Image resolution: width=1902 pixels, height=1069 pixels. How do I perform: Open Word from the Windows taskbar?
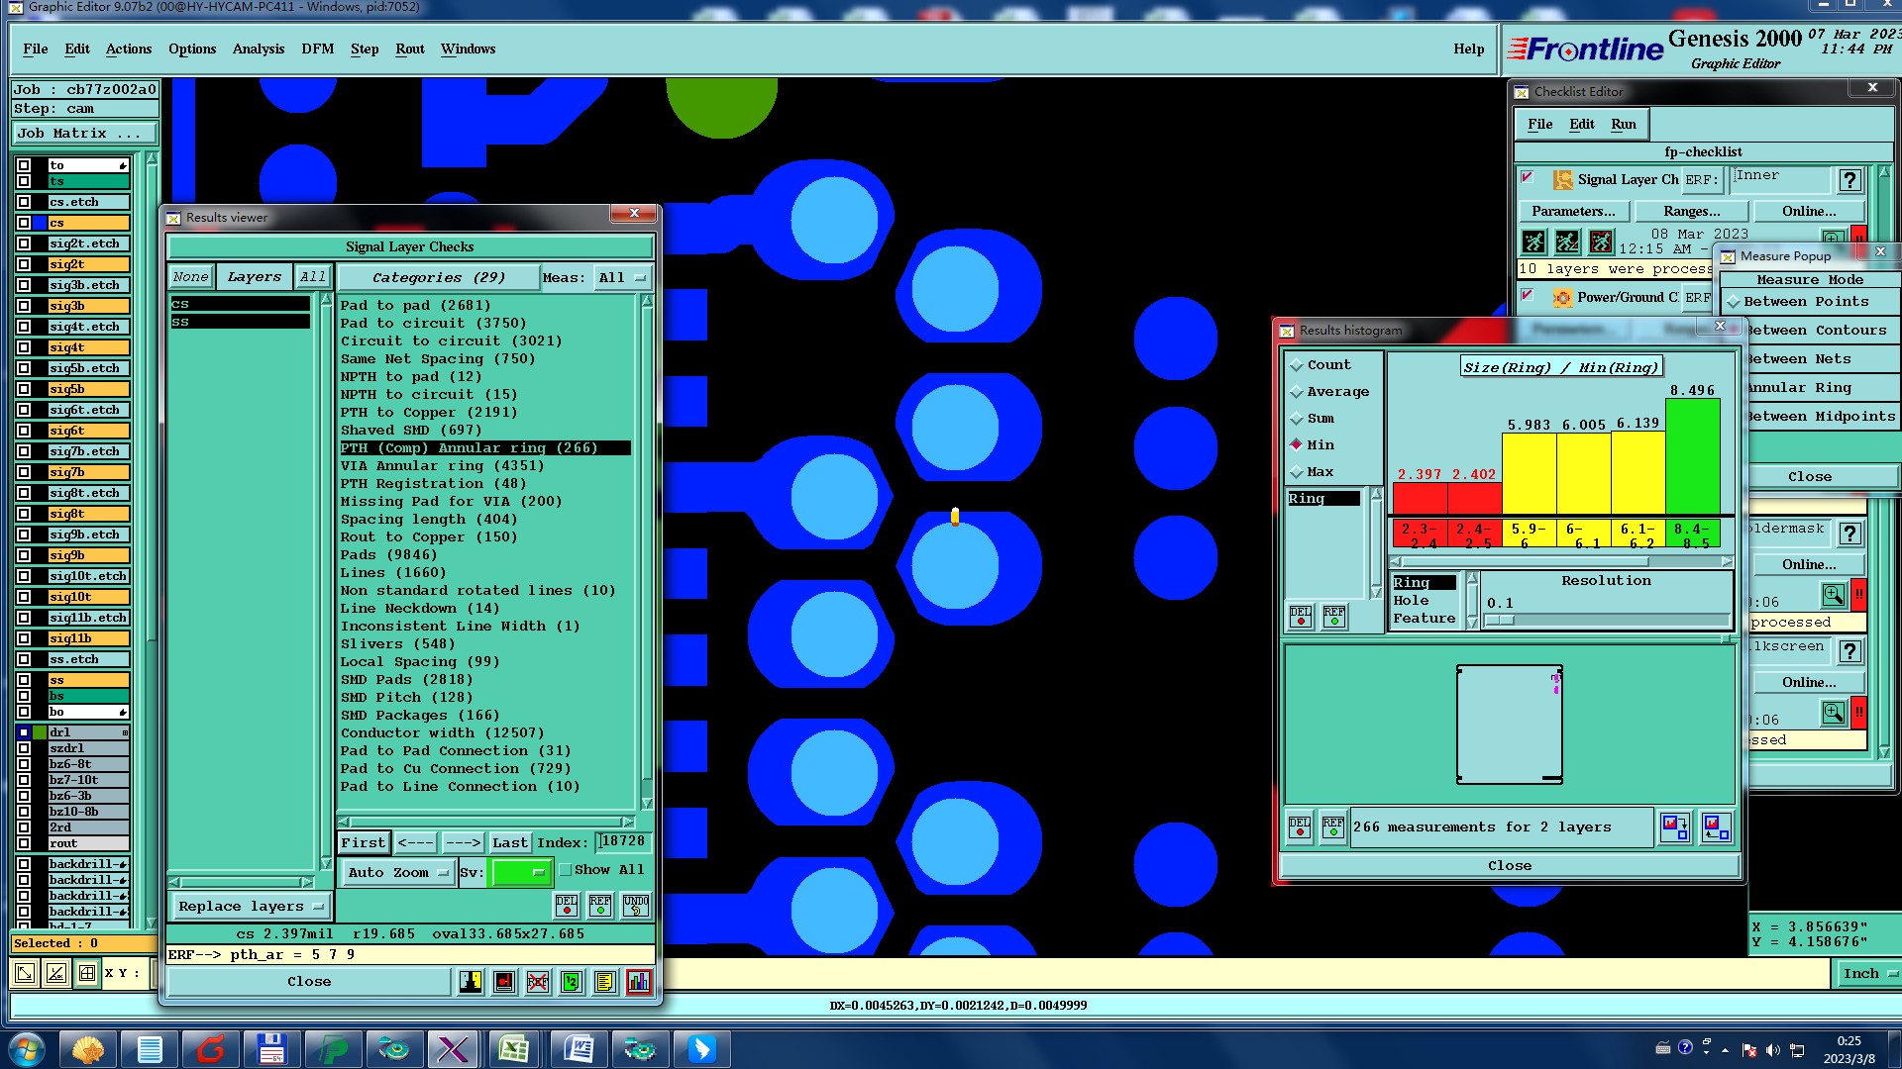point(578,1049)
